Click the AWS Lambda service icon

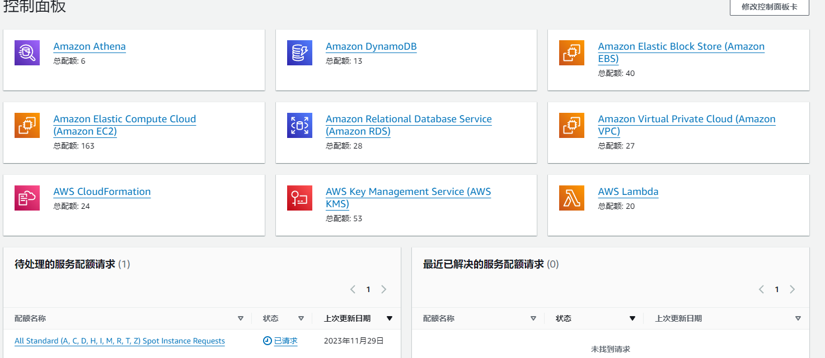[571, 198]
